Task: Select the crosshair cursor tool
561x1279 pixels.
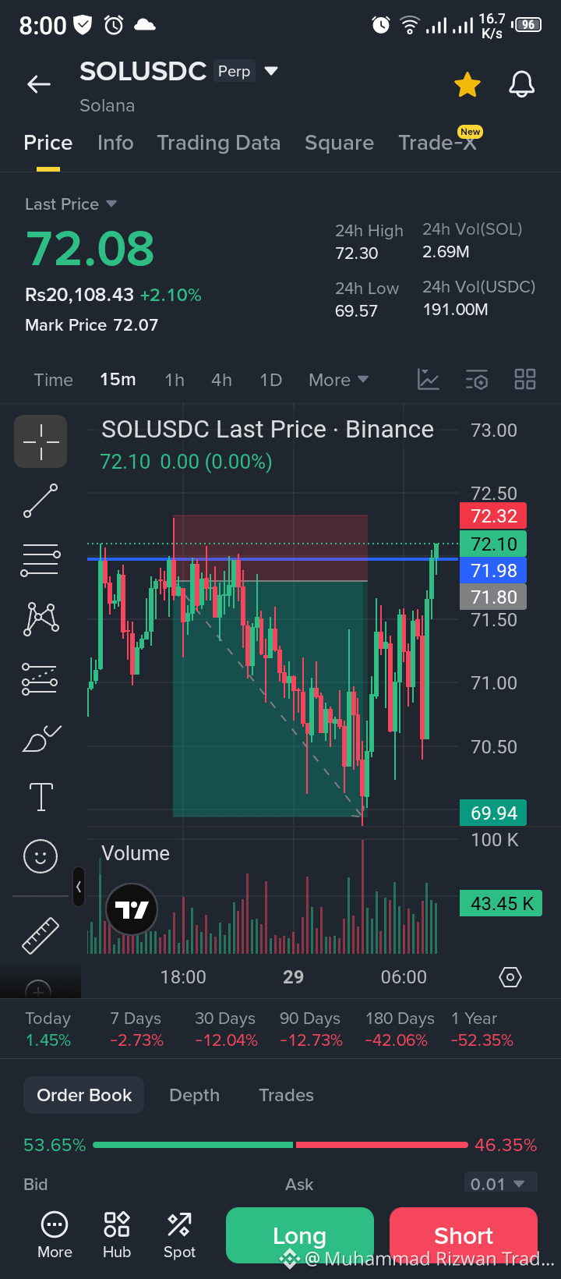Action: point(41,441)
